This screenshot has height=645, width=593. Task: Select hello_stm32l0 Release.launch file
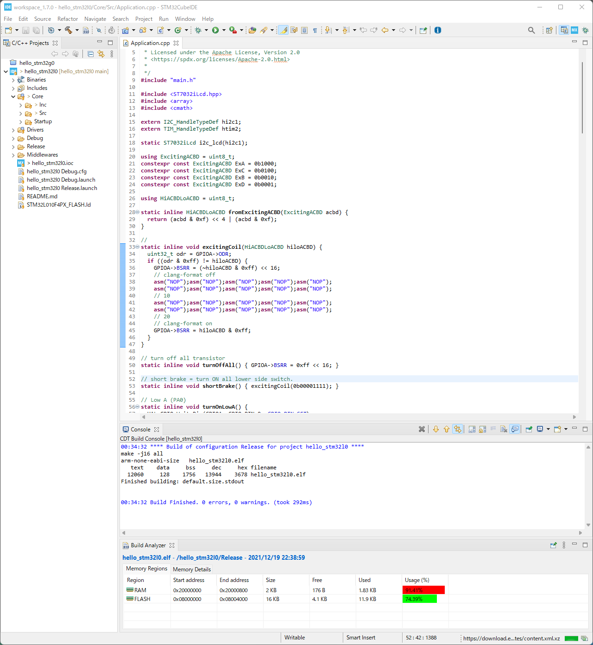pyautogui.click(x=62, y=188)
